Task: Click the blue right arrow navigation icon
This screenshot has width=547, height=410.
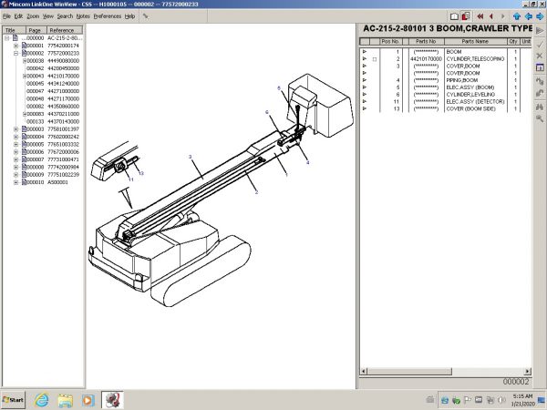Action: [x=540, y=16]
